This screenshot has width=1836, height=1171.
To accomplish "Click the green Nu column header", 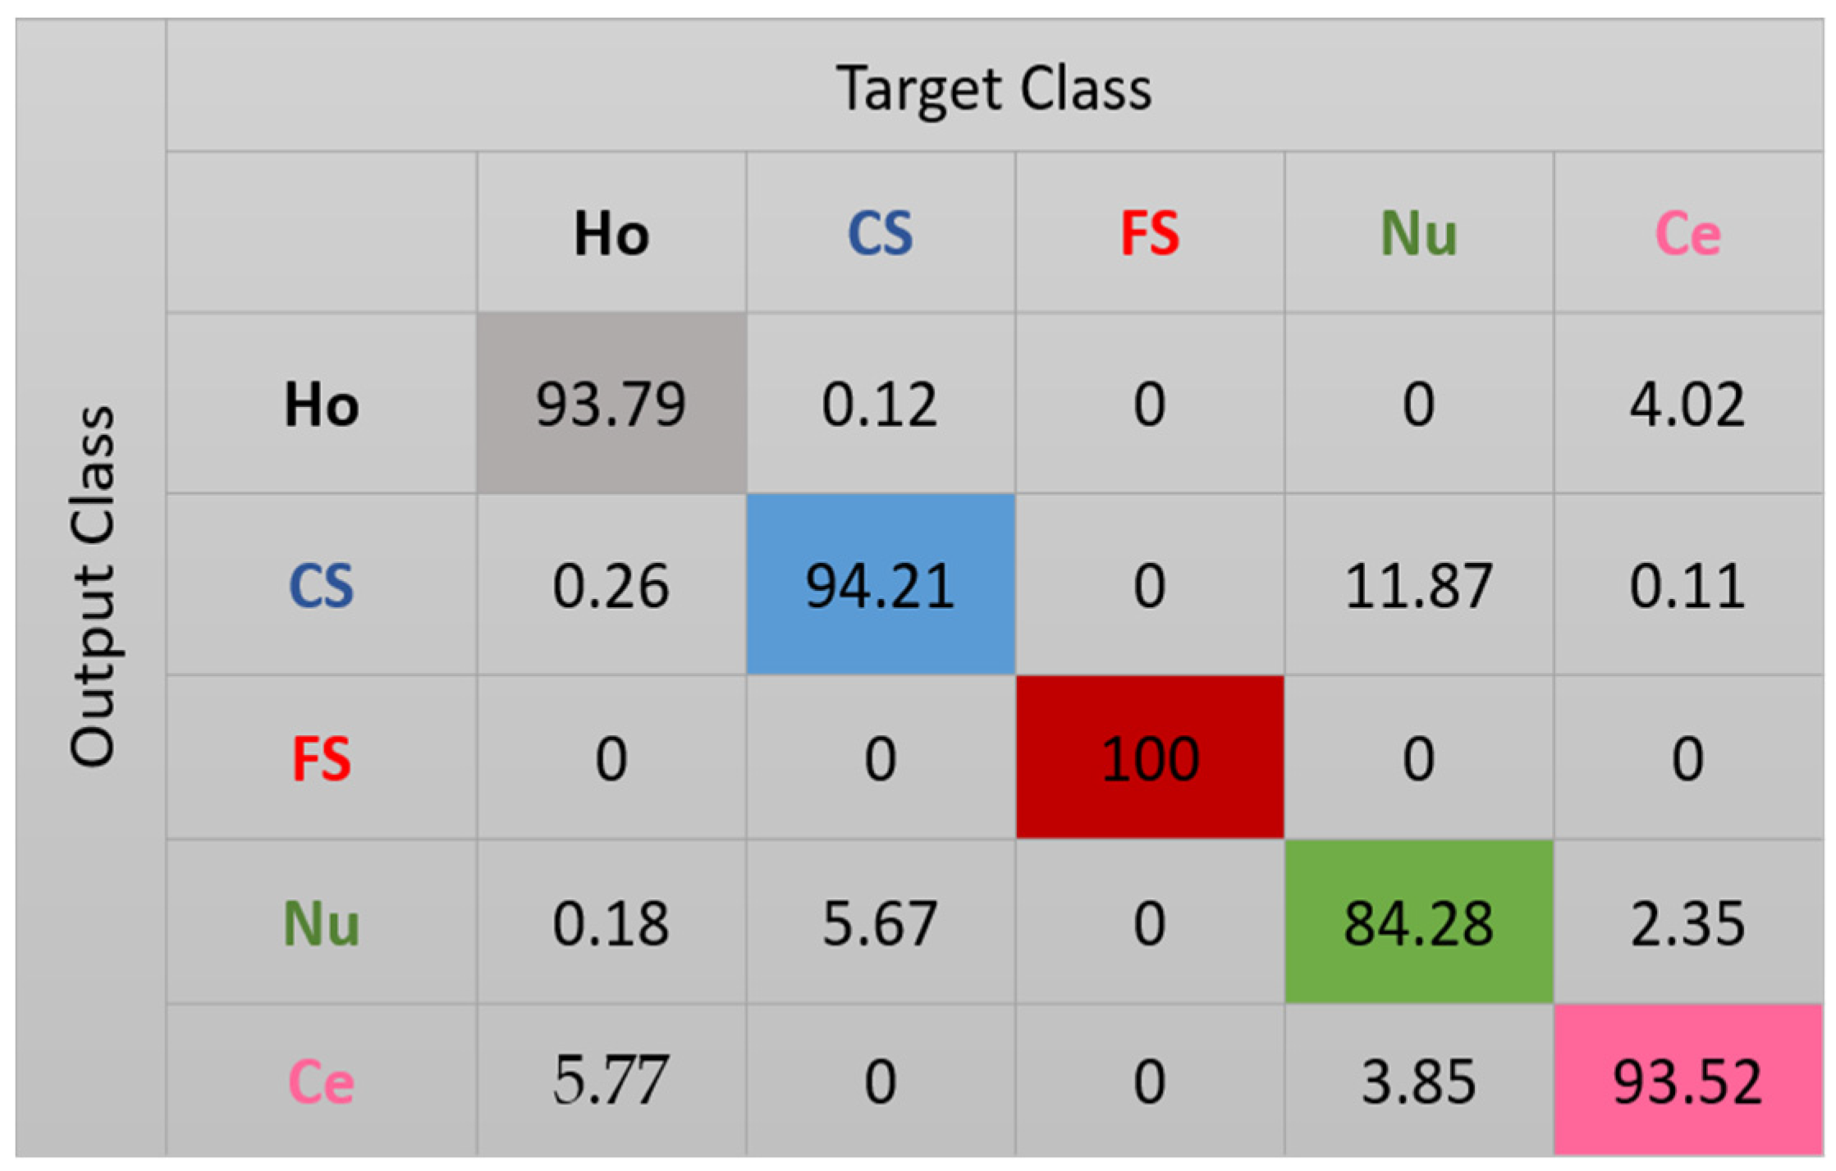I will tap(1418, 234).
